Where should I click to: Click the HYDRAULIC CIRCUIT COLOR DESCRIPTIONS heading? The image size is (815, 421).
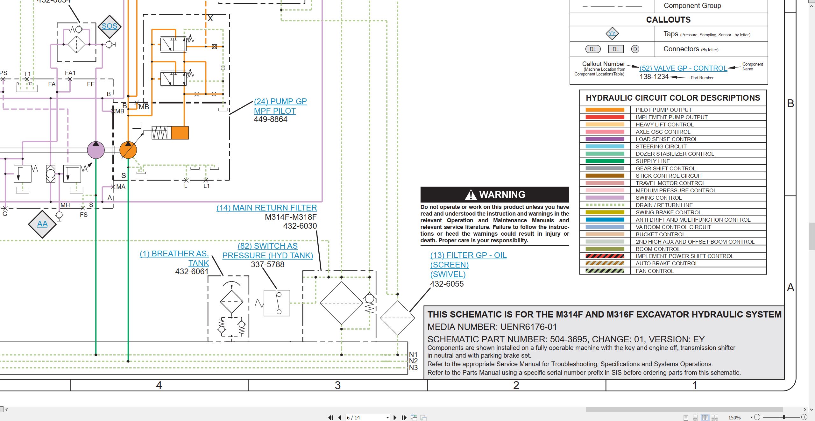(x=673, y=98)
